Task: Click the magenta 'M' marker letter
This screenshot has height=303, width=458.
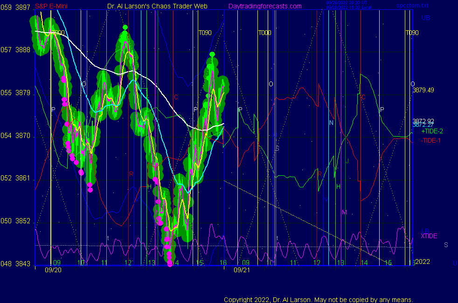Action: 344,212
